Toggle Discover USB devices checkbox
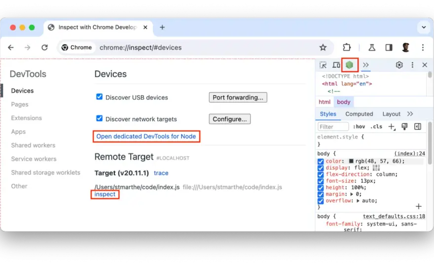Viewport: 434px width, 266px height. coord(99,97)
